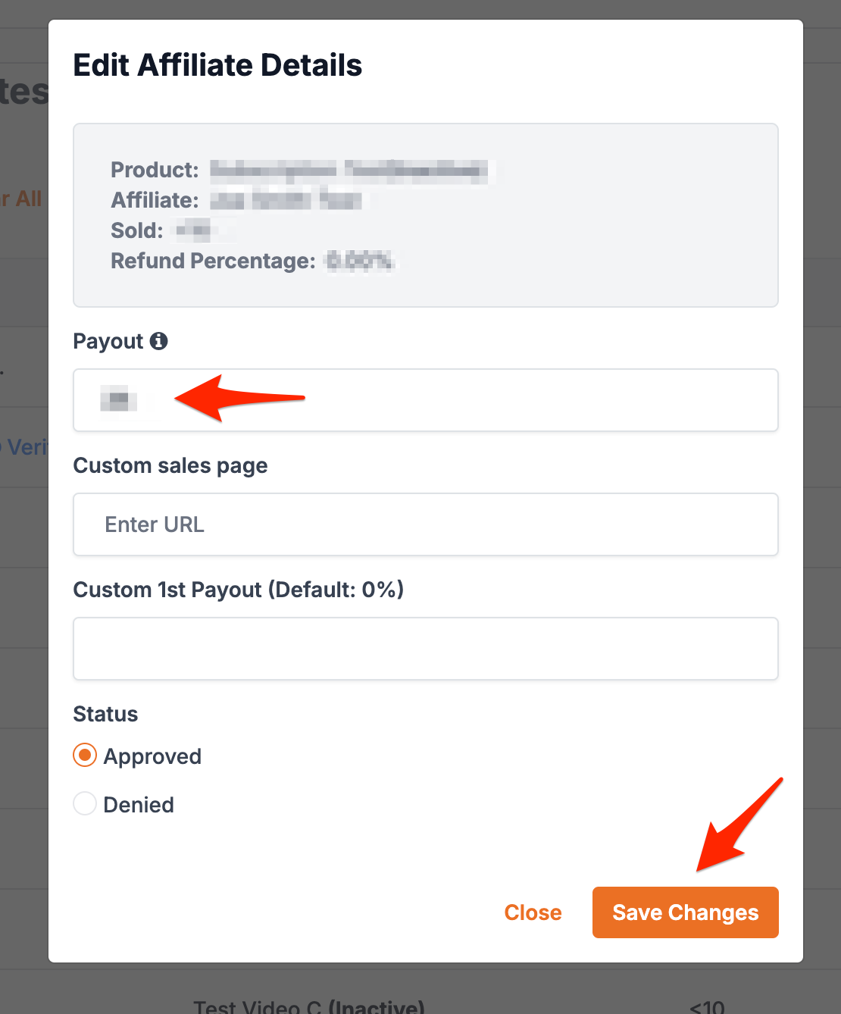Screen dimensions: 841x1014
Task: Click the Denied label text
Action: tap(139, 805)
